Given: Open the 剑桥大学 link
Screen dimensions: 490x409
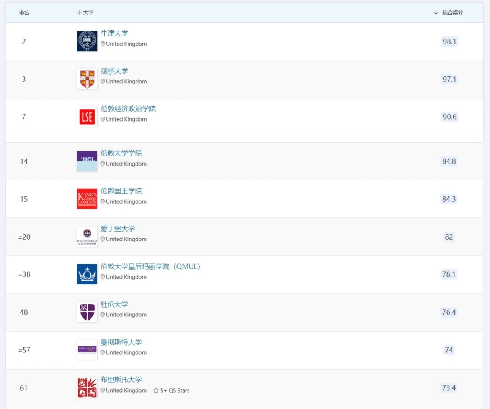Looking at the screenshot, I should coord(114,71).
